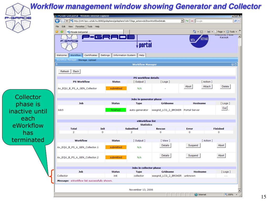Click the Ax_EQU_B_PS_A_GEN_Collector.2 workflow name
Screen dimensions: 269x201
pos(78,157)
